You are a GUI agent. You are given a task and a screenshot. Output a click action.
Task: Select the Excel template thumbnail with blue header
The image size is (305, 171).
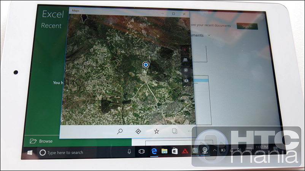pos(202,100)
